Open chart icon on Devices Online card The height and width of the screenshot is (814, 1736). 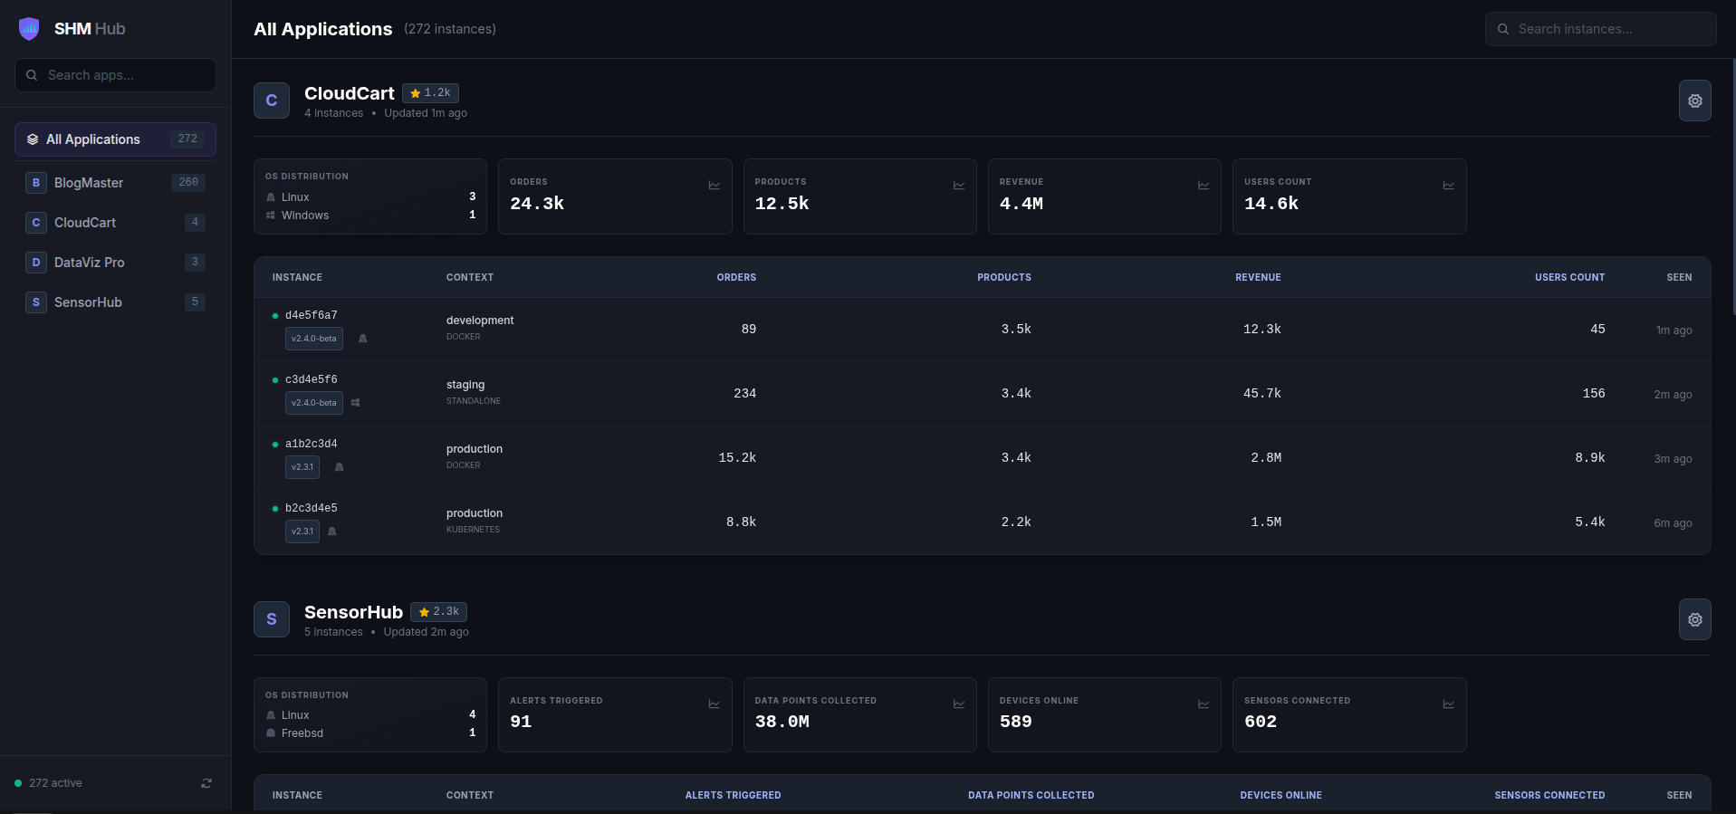point(1204,704)
